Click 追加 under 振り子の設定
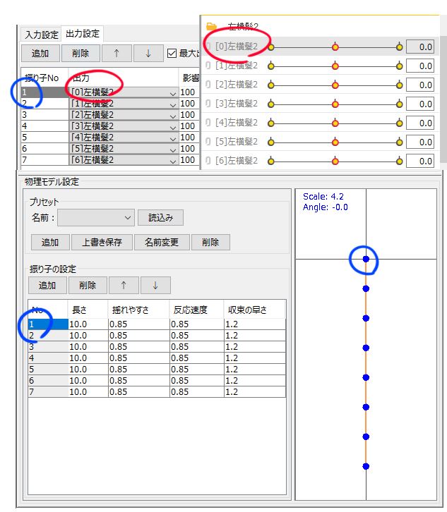 [x=47, y=286]
